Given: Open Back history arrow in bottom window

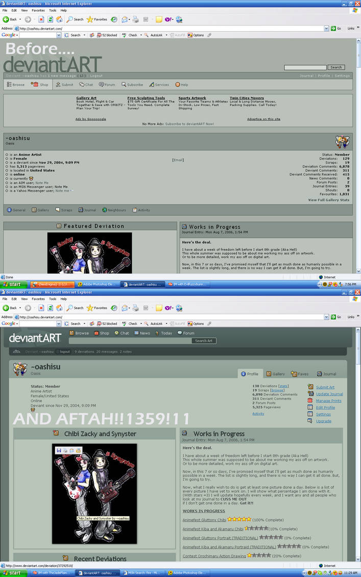Looking at the screenshot, I should (x=20, y=308).
